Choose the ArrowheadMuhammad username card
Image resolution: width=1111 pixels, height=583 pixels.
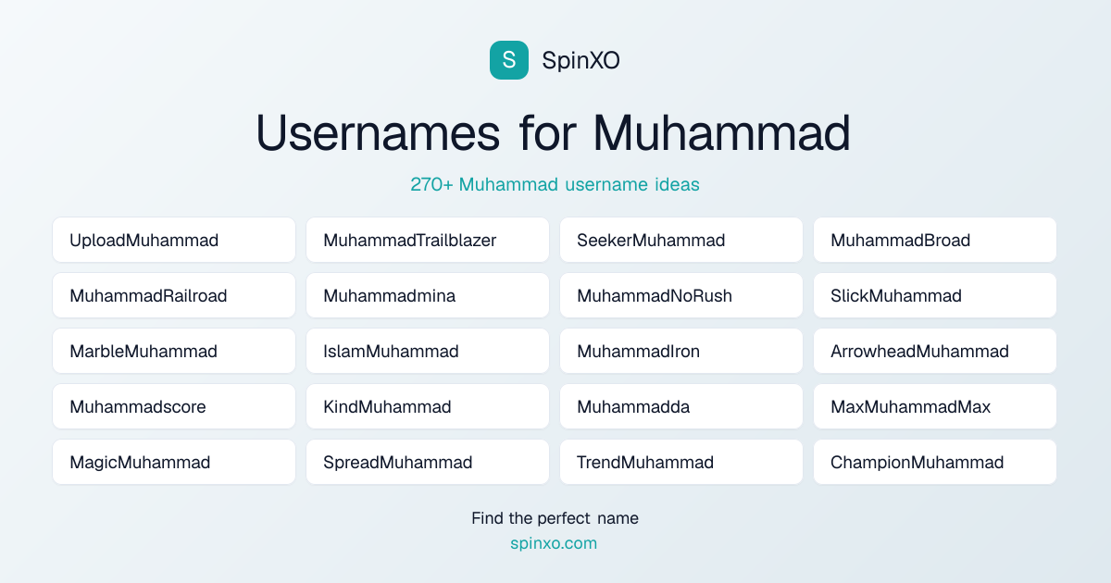coord(935,351)
